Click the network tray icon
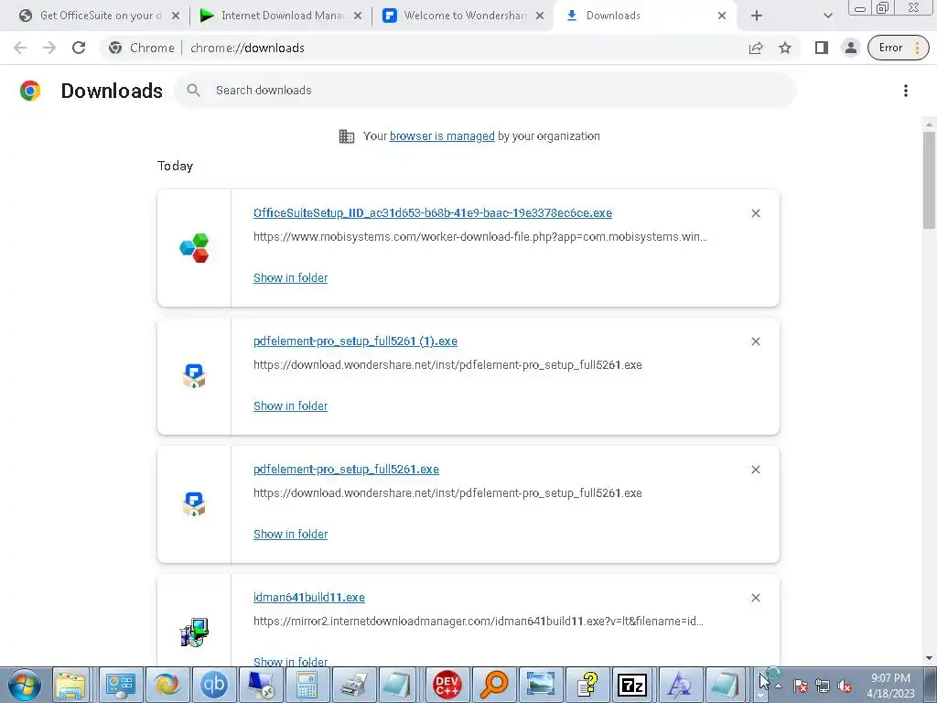 pos(823,687)
